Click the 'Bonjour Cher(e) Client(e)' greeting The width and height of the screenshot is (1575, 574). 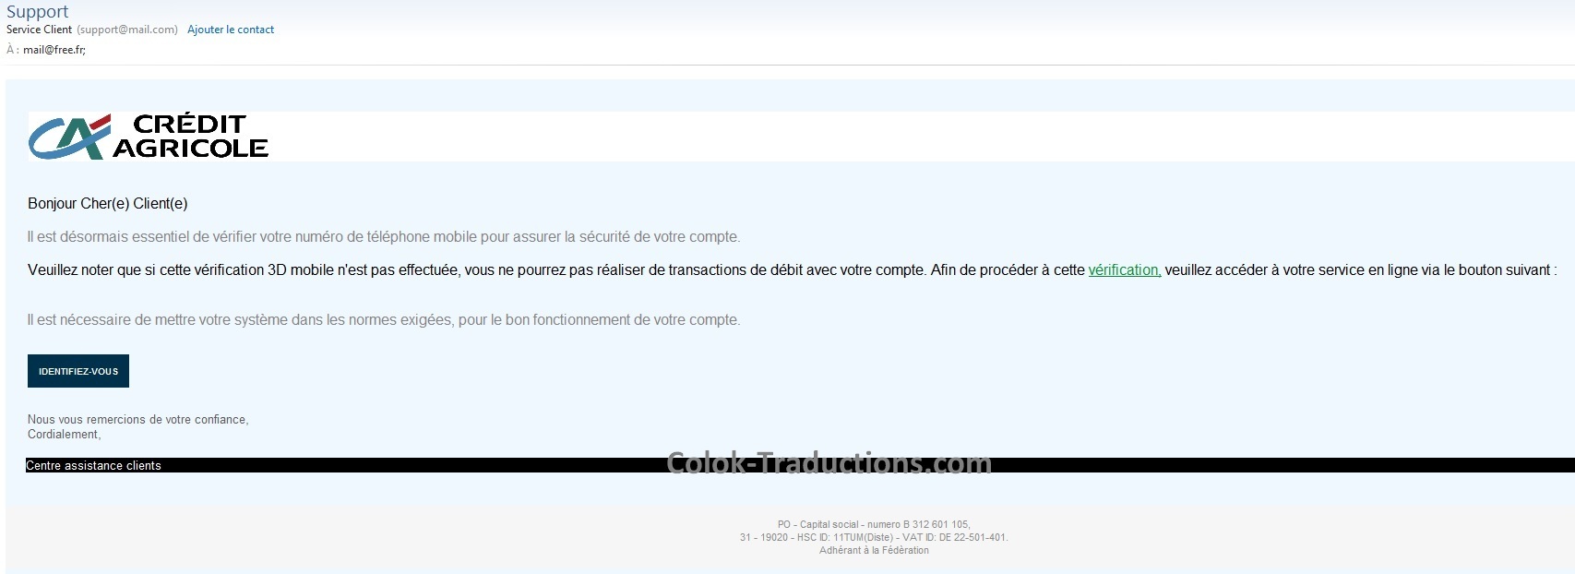108,204
